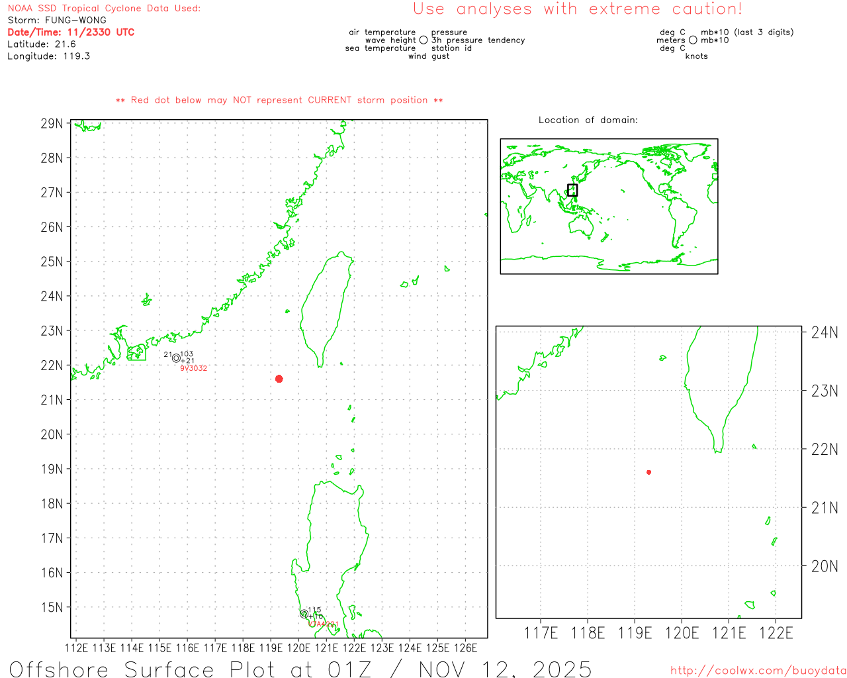
Task: Click the red dot disclaimer text above map
Action: [279, 100]
